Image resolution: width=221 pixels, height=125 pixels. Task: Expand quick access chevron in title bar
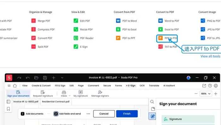(62, 78)
